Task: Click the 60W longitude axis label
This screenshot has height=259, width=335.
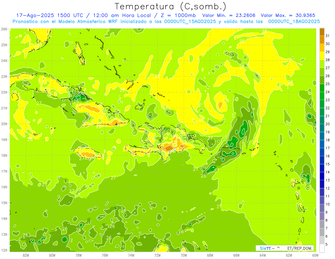Action: pyautogui.click(x=315, y=255)
